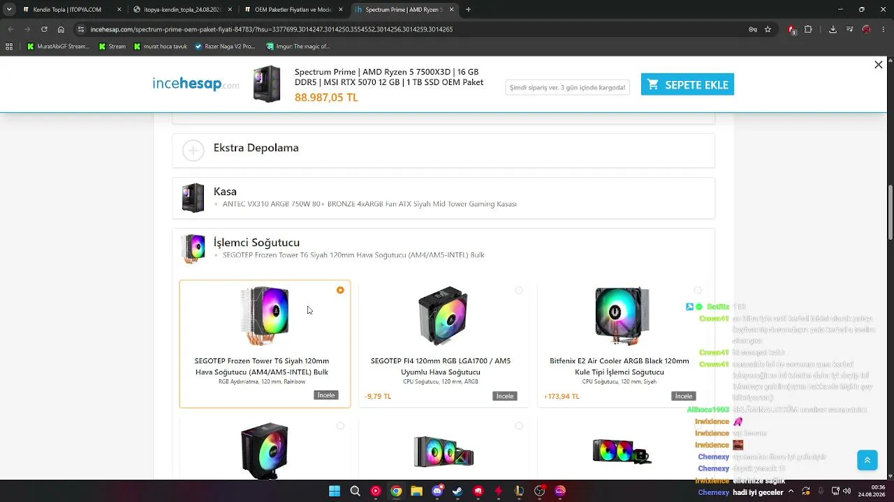The image size is (894, 502).
Task: Expand the Kasa section
Action: pos(444,198)
